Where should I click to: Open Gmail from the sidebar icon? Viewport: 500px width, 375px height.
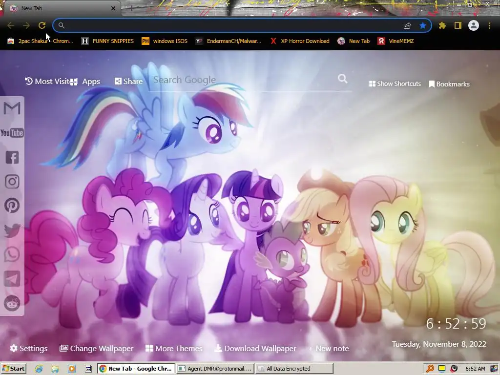(12, 108)
